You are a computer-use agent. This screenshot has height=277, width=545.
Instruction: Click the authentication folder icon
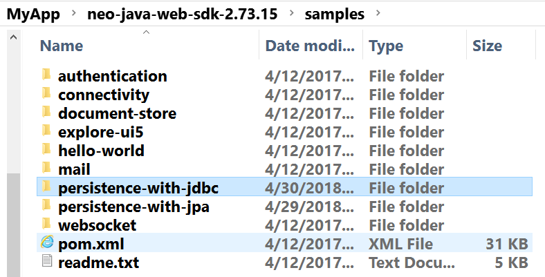(46, 75)
